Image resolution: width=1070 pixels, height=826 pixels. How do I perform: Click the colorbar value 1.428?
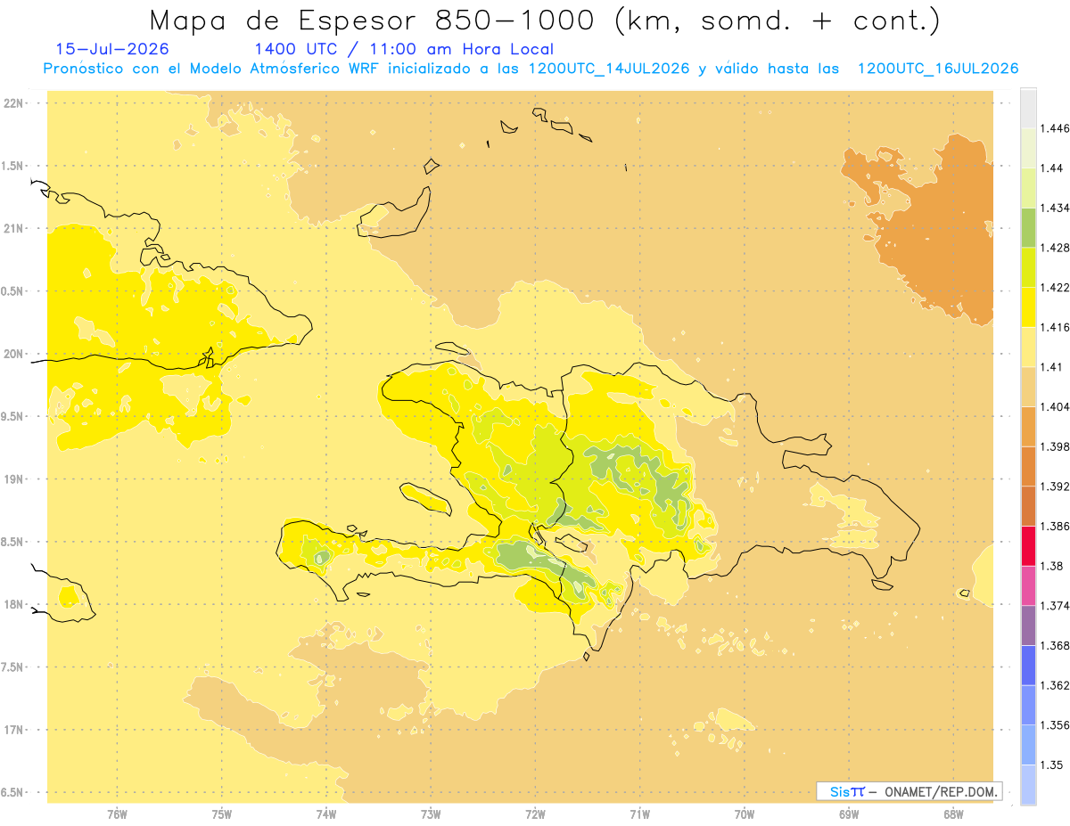(1055, 248)
